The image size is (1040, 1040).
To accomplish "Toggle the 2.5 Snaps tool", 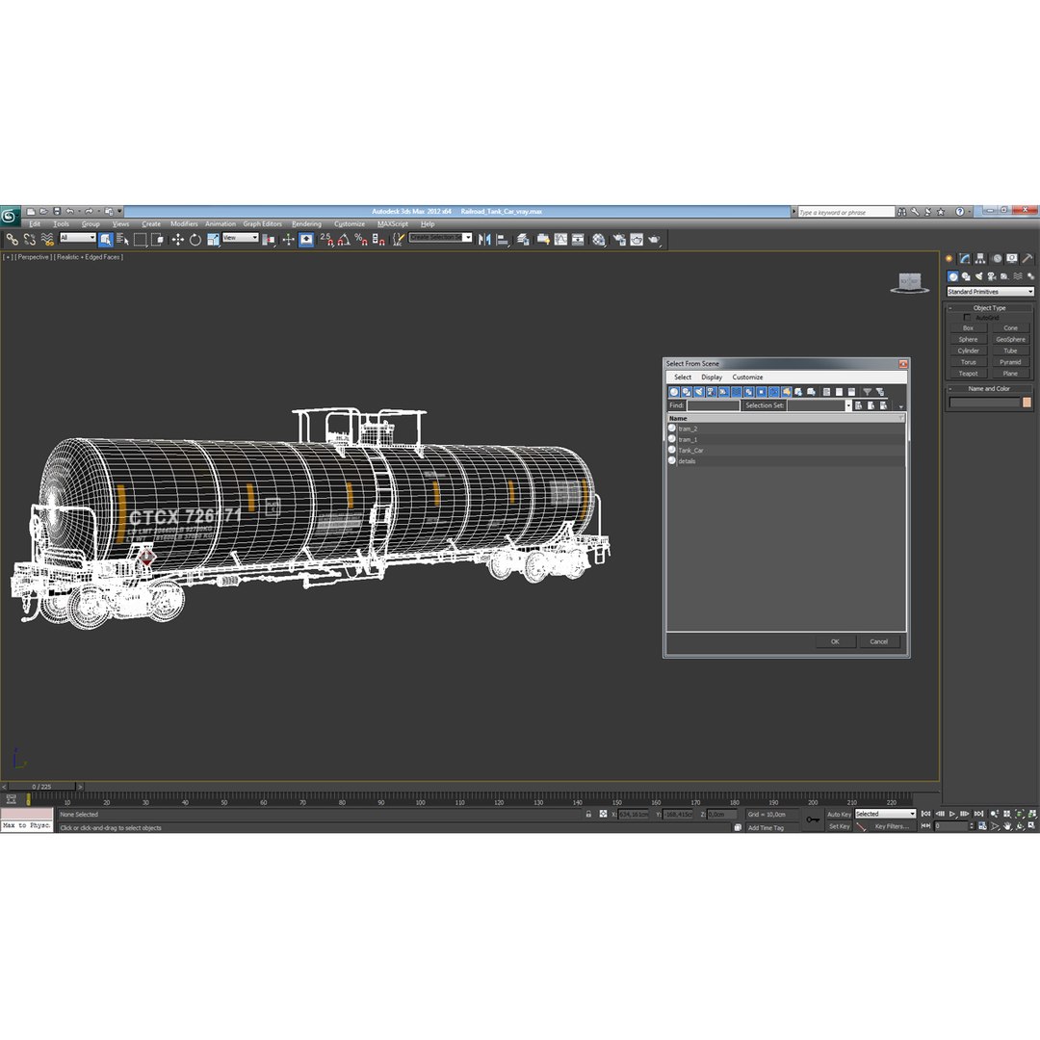I will [x=326, y=240].
